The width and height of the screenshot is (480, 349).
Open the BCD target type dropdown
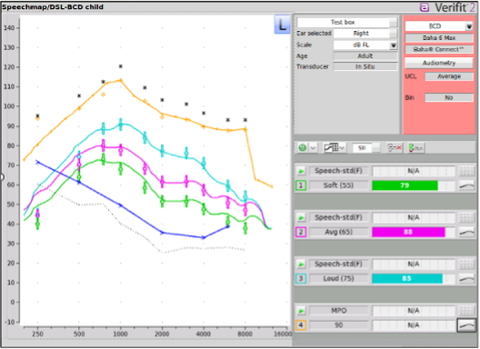[469, 26]
